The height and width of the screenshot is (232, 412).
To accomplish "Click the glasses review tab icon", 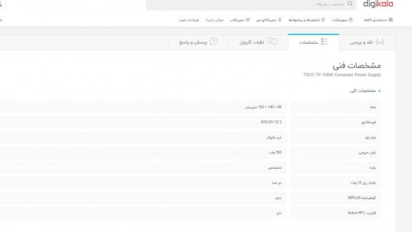I will (x=380, y=41).
